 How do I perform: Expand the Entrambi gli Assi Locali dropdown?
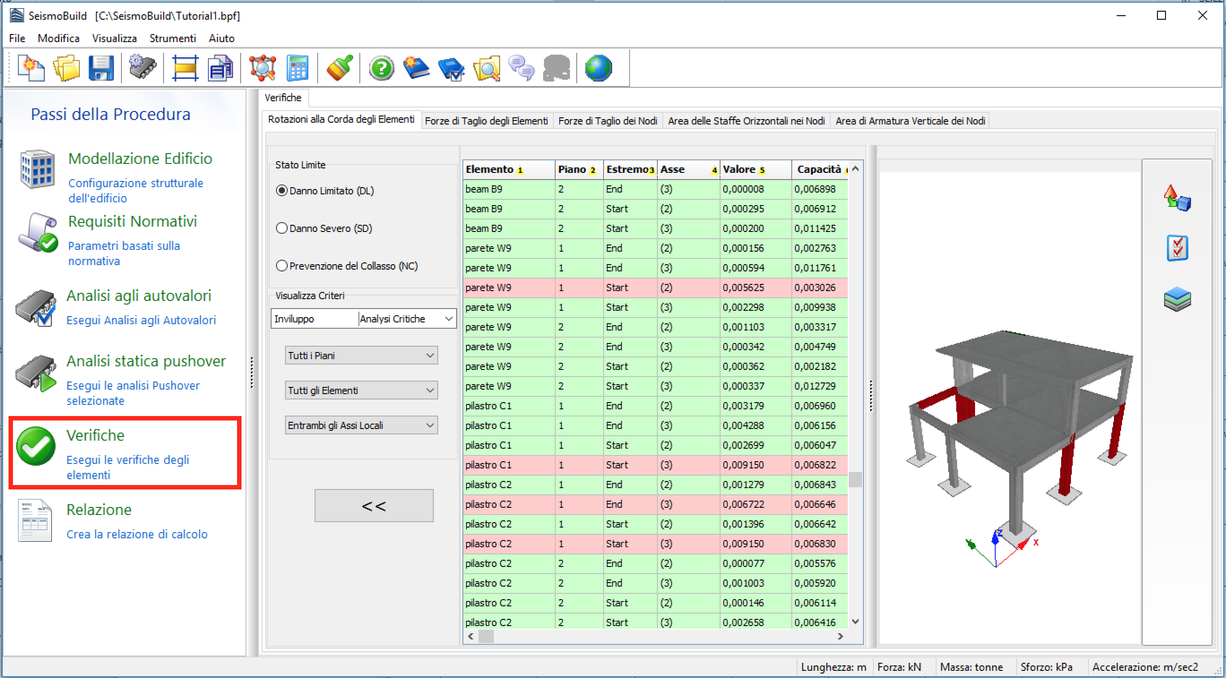coord(361,425)
